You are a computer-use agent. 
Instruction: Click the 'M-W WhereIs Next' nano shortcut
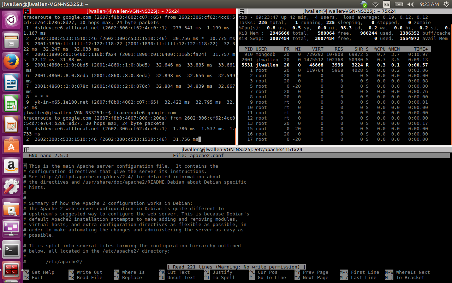(408, 272)
